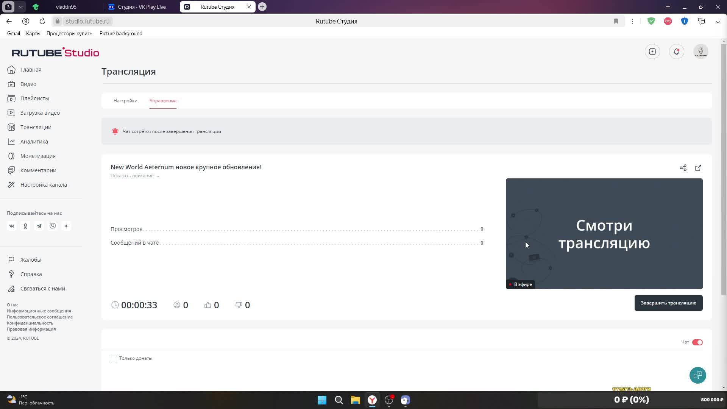Open the notifications bell
The width and height of the screenshot is (727, 409).
tap(677, 52)
